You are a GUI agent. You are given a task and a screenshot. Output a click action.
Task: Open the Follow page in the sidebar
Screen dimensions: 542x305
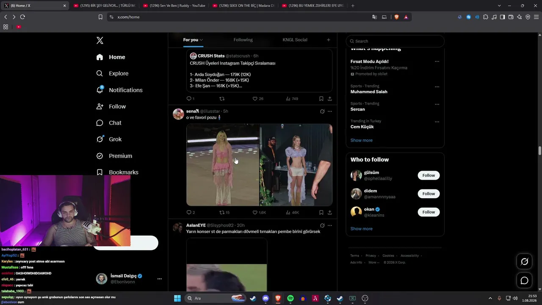111,106
